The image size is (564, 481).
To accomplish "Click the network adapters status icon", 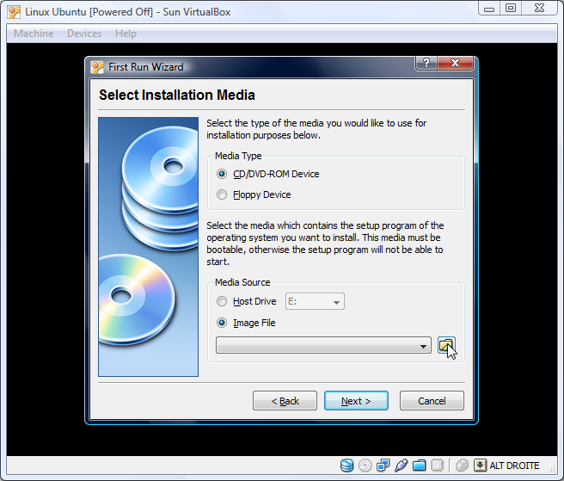I will coord(383,466).
